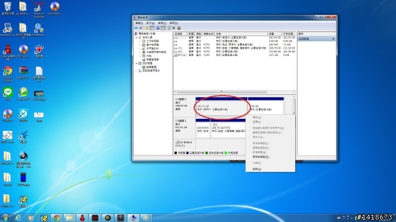Click the Refresh page icon in toolbar

click(x=169, y=28)
